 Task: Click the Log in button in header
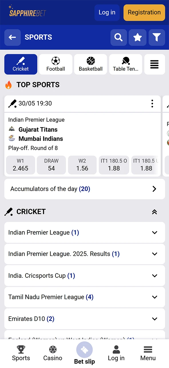pos(107,12)
